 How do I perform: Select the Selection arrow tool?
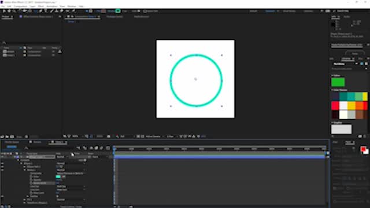click(4, 11)
